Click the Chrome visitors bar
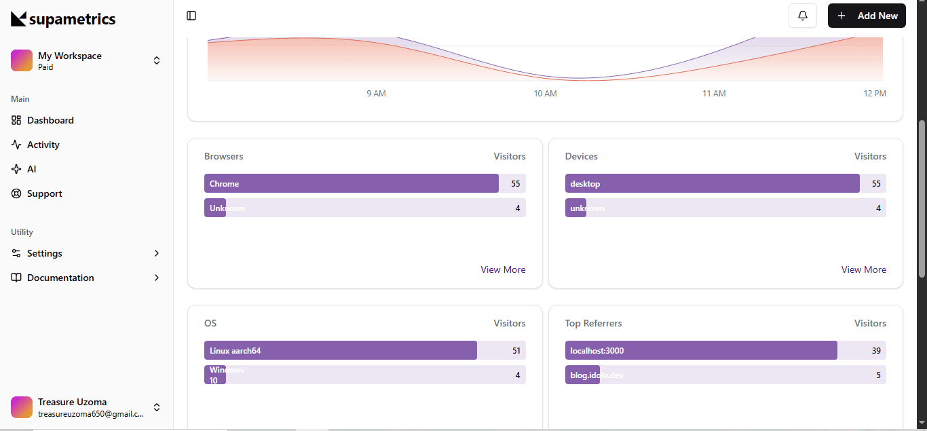The height and width of the screenshot is (431, 927). [351, 183]
